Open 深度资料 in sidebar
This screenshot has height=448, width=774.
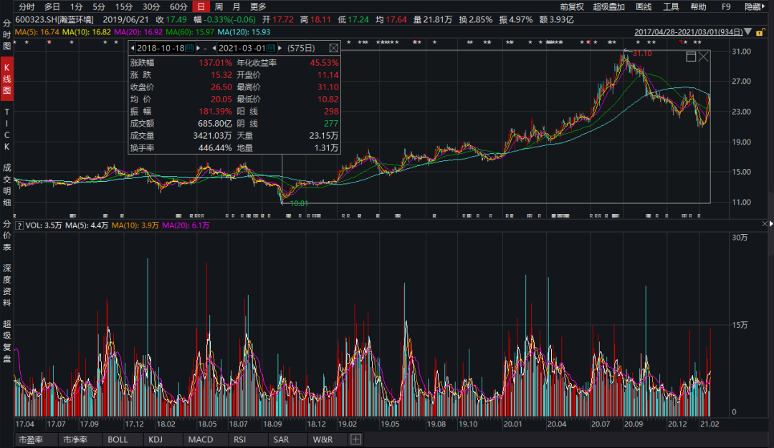click(7, 286)
